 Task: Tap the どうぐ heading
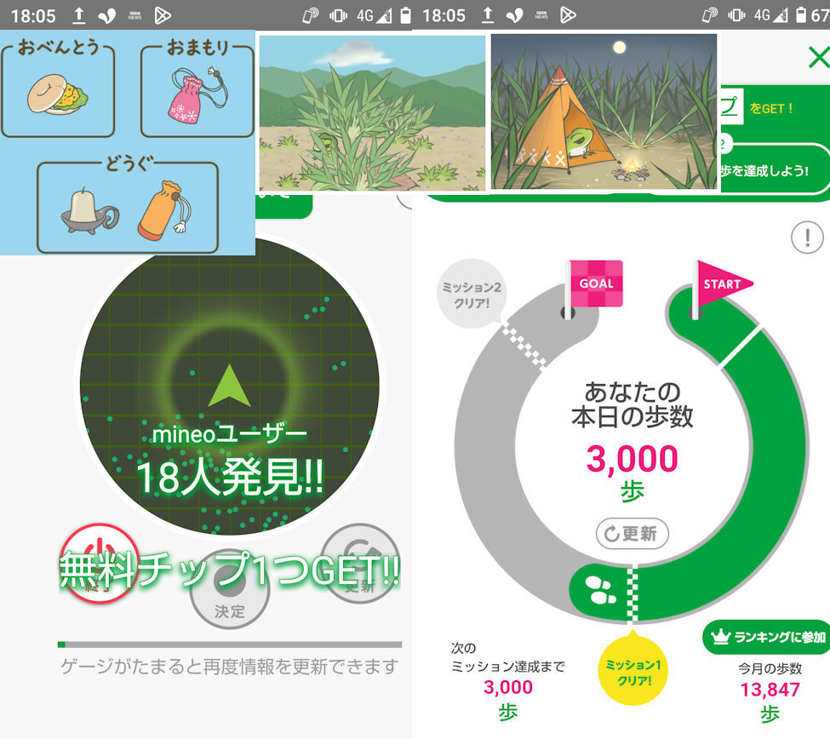click(x=129, y=163)
